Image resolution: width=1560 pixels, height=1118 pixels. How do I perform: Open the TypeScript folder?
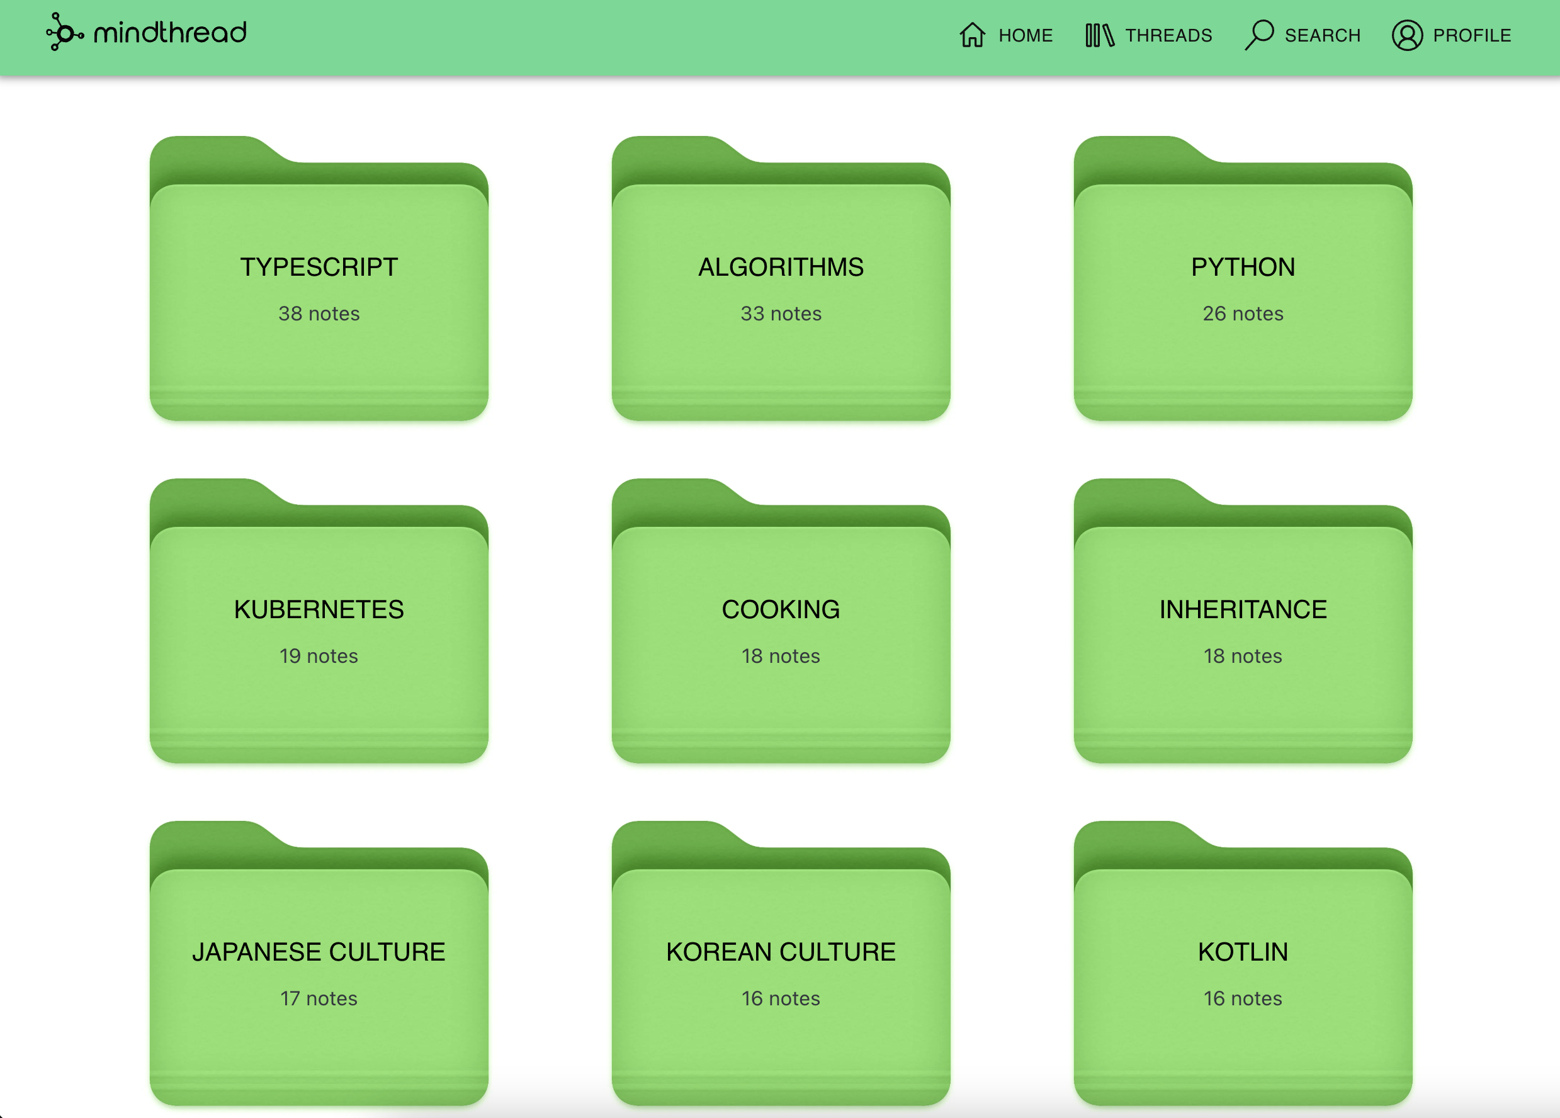pos(319,289)
